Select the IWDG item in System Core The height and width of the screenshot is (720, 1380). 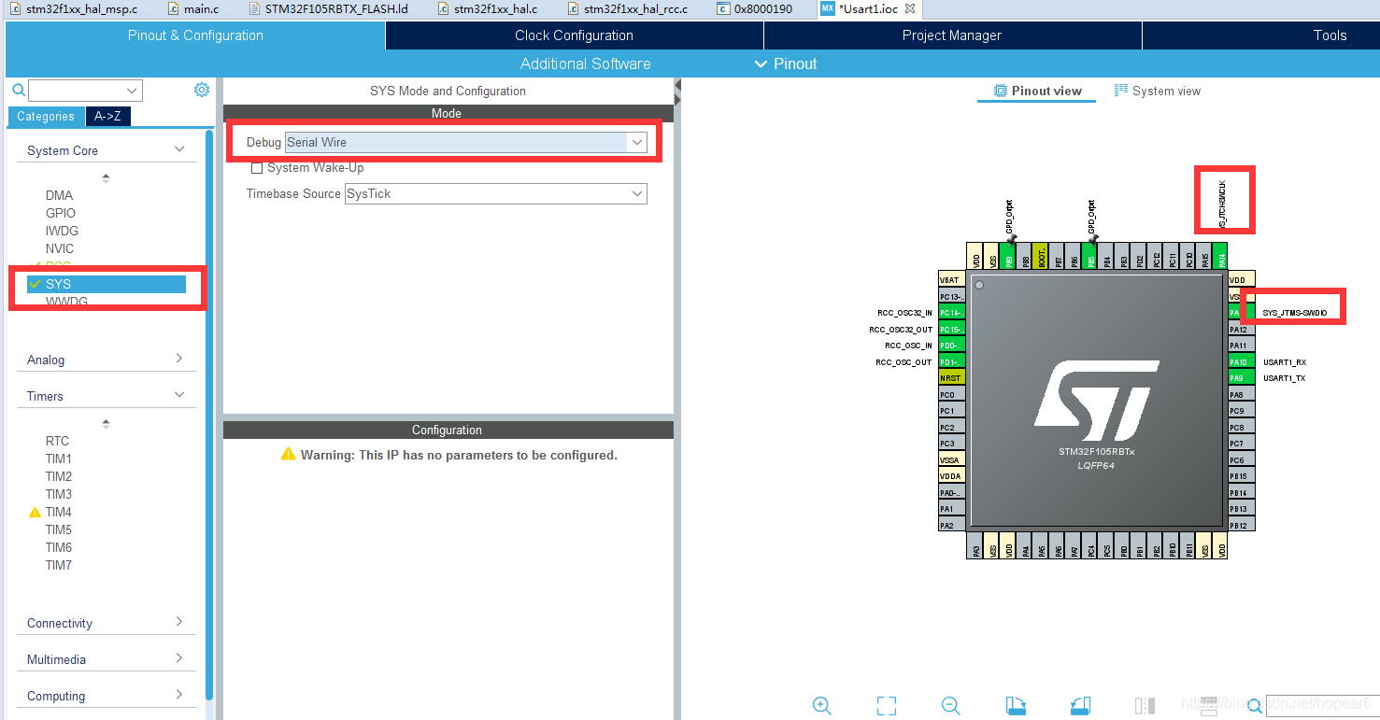point(63,231)
